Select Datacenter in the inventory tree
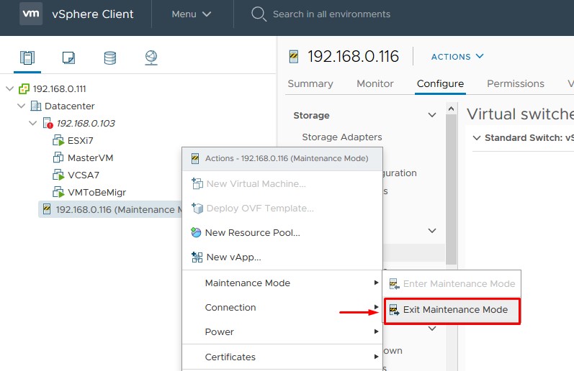Viewport: 574px width, 371px height. (70, 106)
